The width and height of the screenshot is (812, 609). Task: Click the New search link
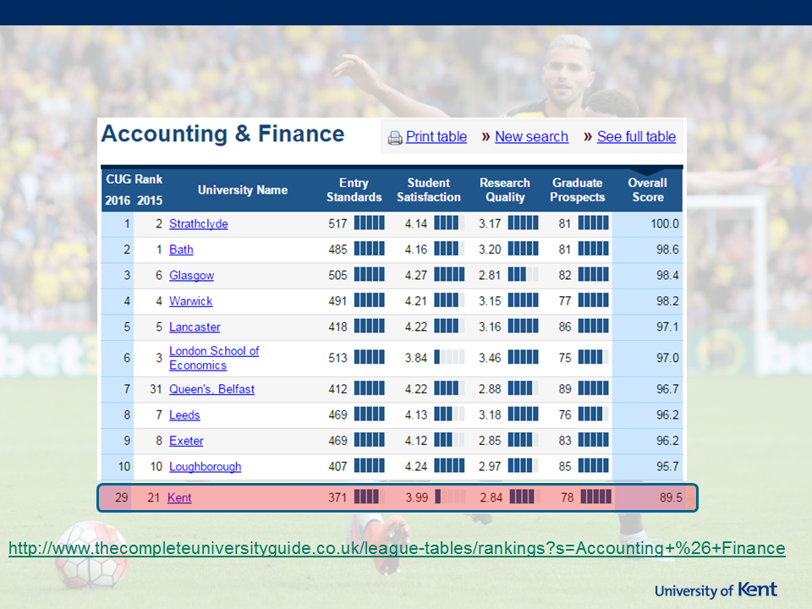point(531,137)
